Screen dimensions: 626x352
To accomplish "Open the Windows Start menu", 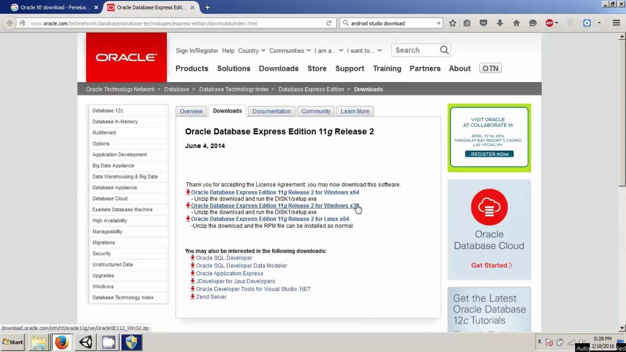I will click(x=13, y=342).
